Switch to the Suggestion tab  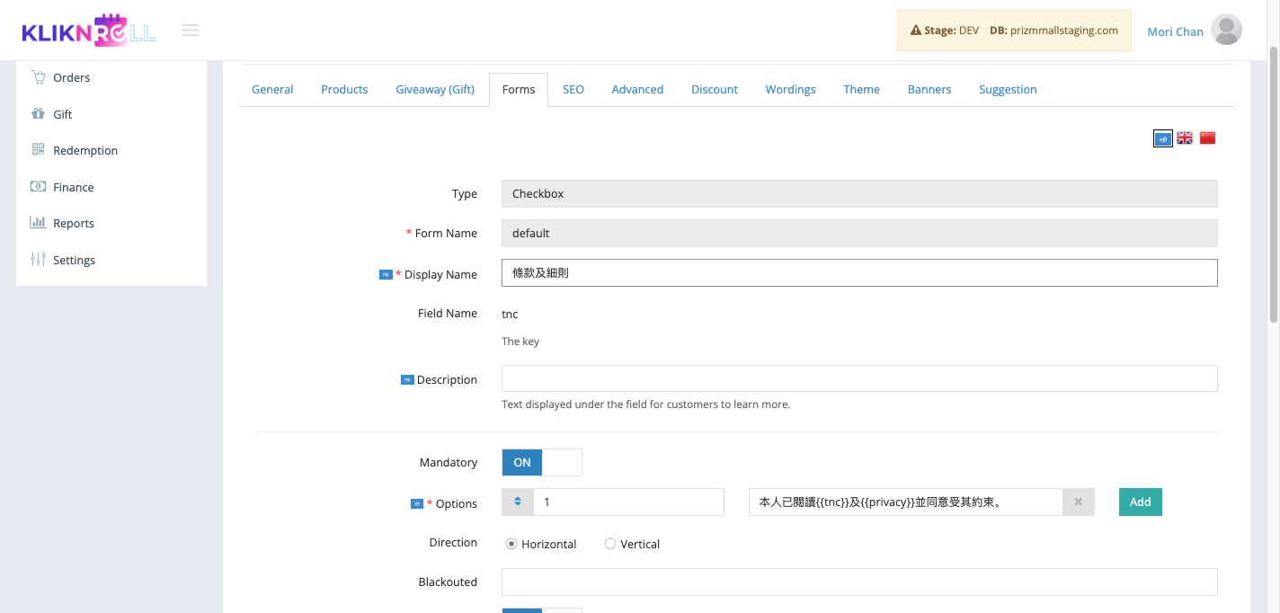(1008, 89)
